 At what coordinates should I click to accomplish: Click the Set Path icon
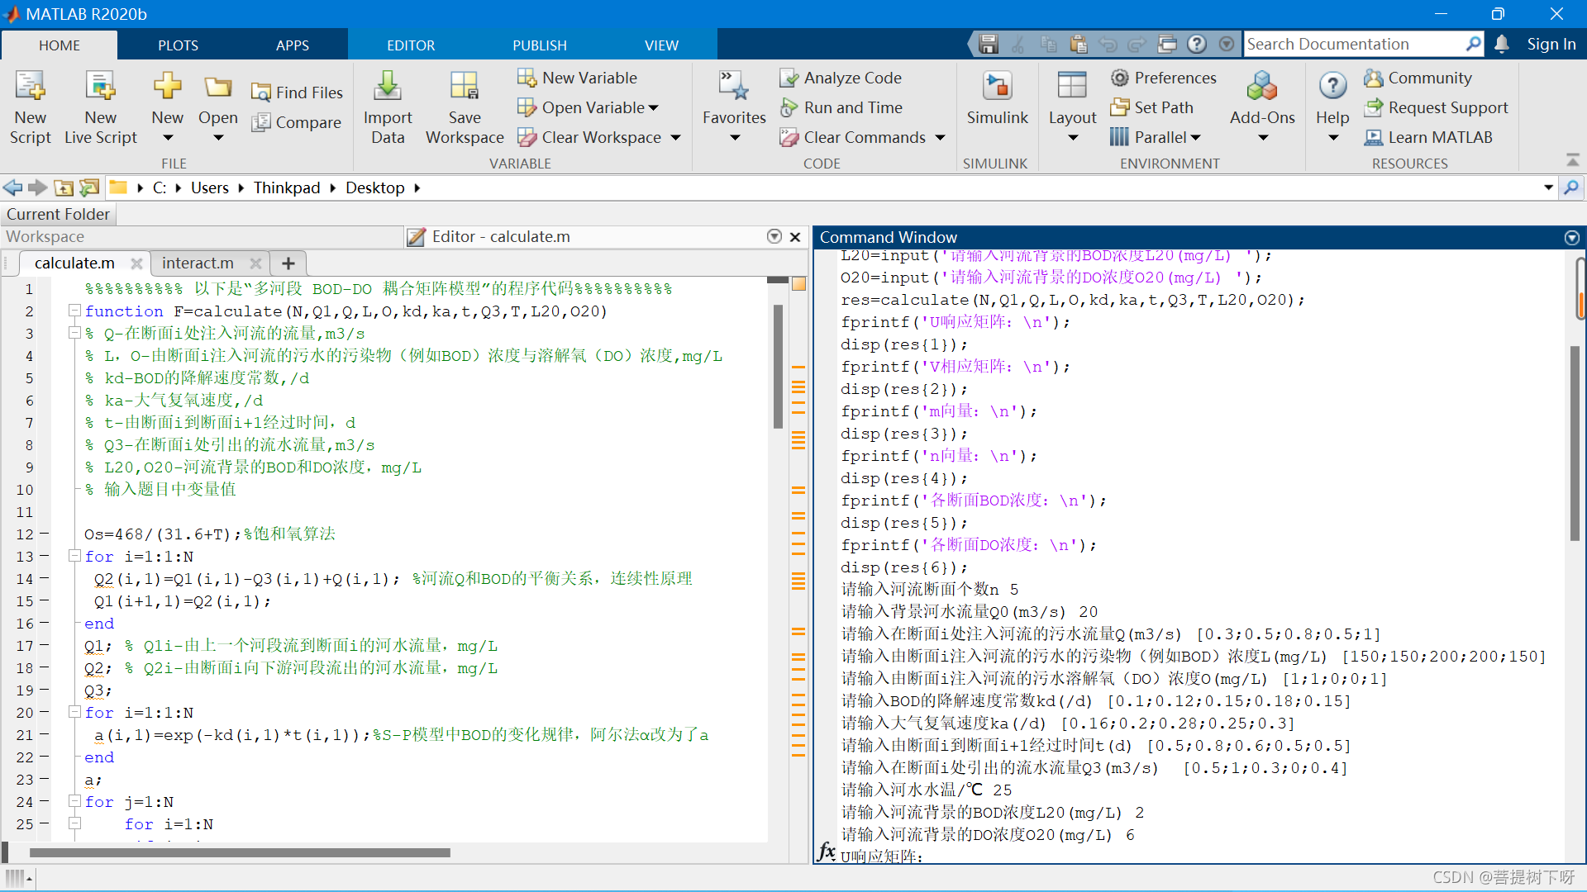1119,107
